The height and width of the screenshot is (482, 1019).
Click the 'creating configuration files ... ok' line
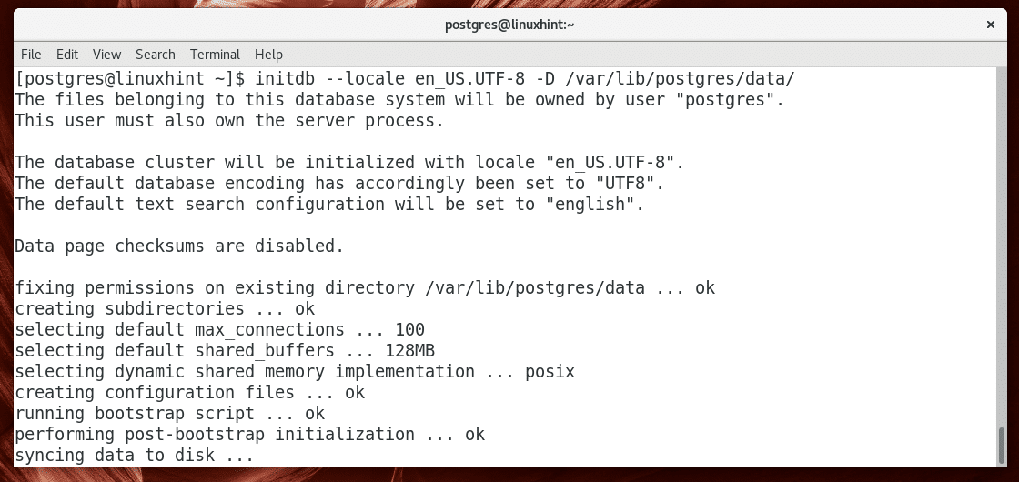[189, 393]
